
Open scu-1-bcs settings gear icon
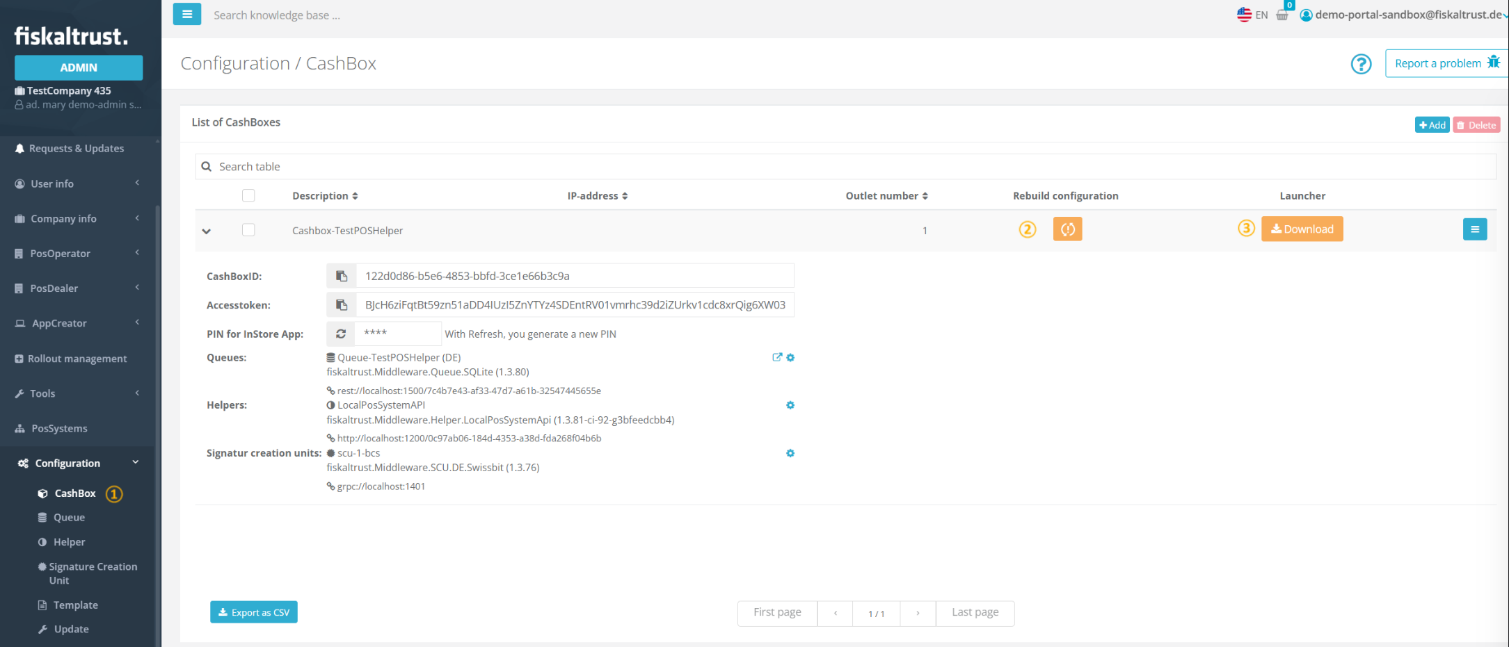tap(790, 453)
